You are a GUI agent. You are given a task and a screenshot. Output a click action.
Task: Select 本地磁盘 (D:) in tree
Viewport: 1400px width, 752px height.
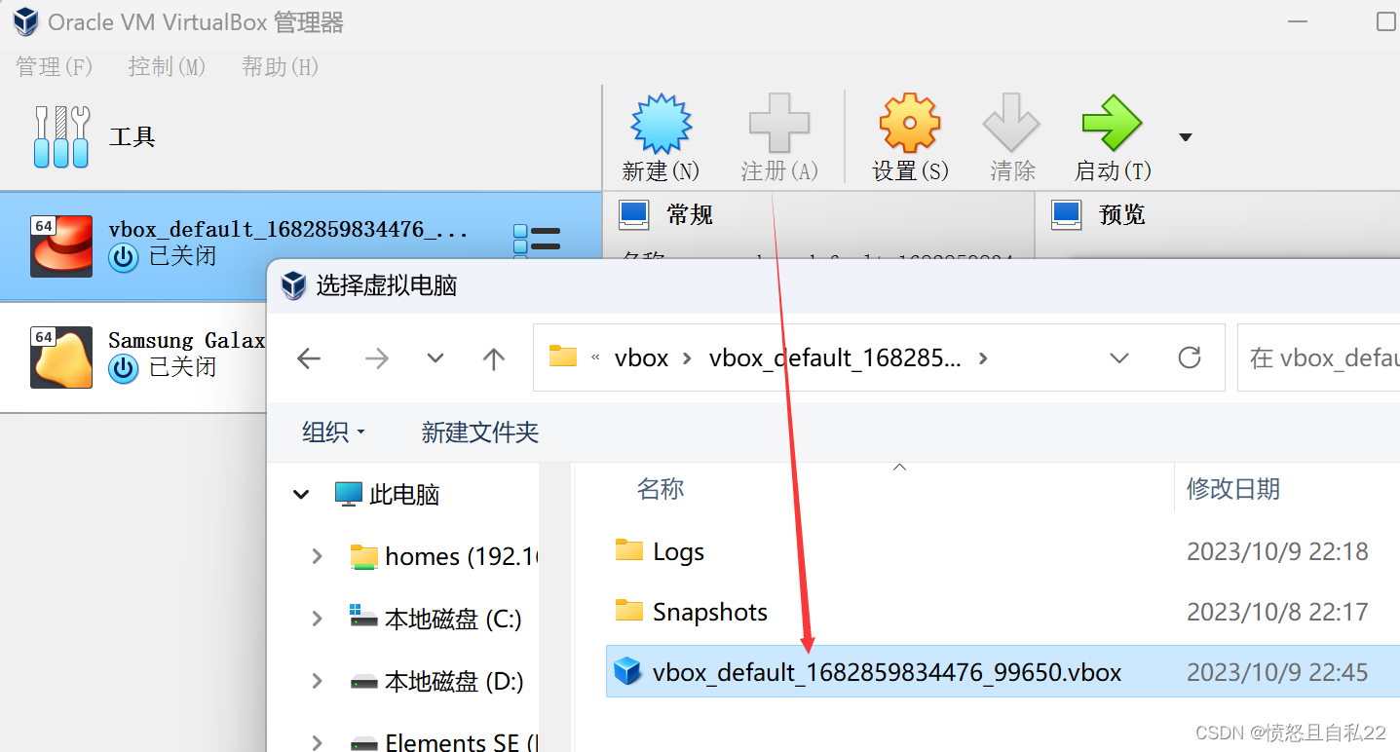tap(436, 682)
